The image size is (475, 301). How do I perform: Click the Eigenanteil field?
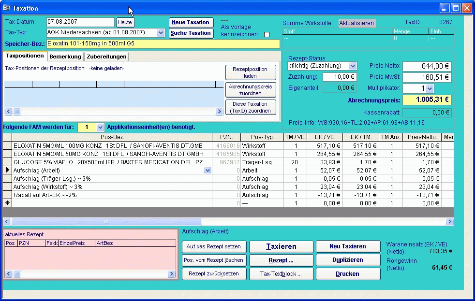coord(340,88)
